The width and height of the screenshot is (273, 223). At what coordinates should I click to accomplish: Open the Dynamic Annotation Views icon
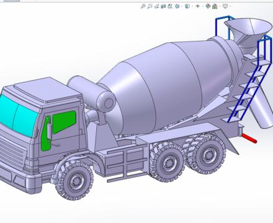click(x=170, y=6)
